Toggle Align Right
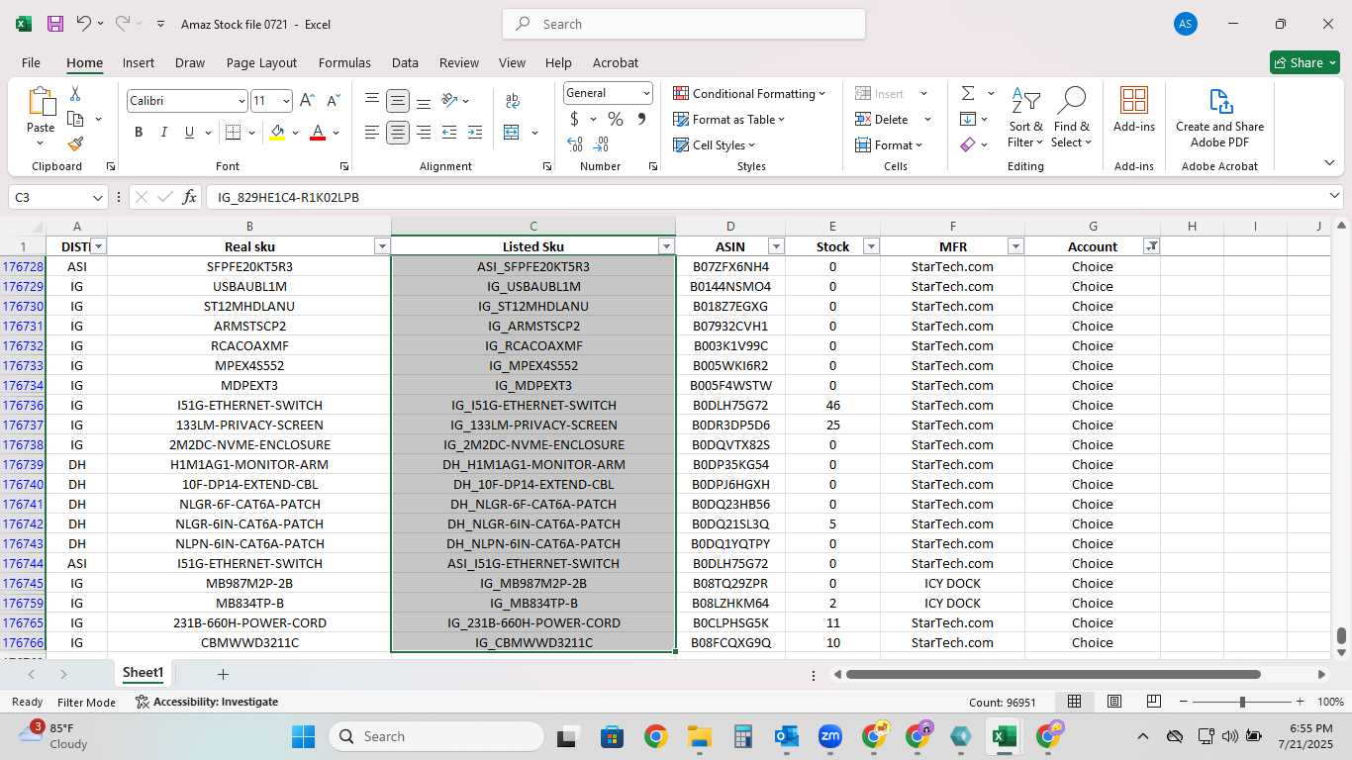 click(424, 133)
